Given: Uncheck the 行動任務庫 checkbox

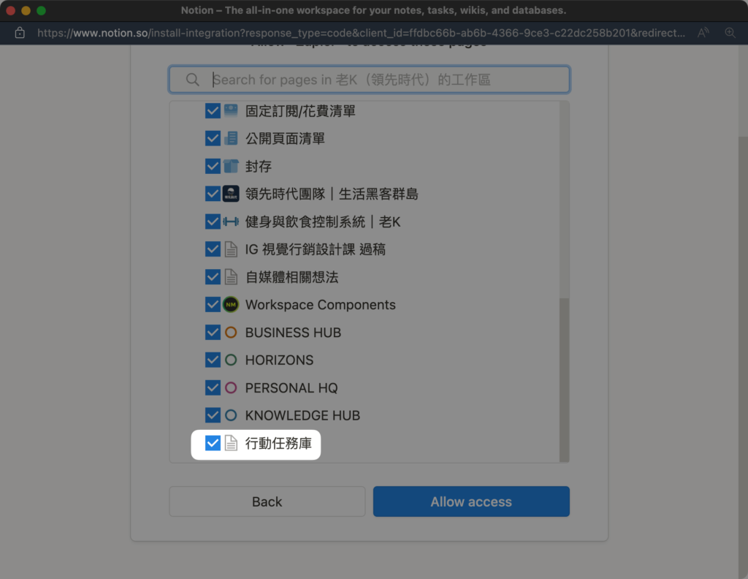Looking at the screenshot, I should pyautogui.click(x=213, y=443).
